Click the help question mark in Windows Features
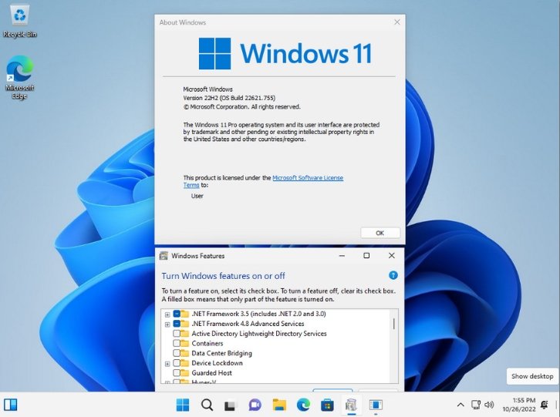Viewport: 560px width, 417px height. tap(393, 275)
